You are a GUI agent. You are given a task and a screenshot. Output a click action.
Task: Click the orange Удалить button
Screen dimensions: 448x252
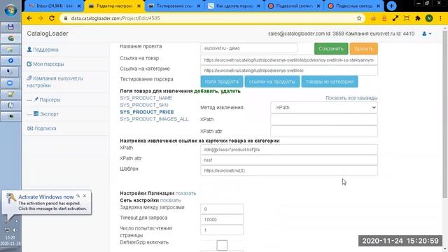pos(363,48)
